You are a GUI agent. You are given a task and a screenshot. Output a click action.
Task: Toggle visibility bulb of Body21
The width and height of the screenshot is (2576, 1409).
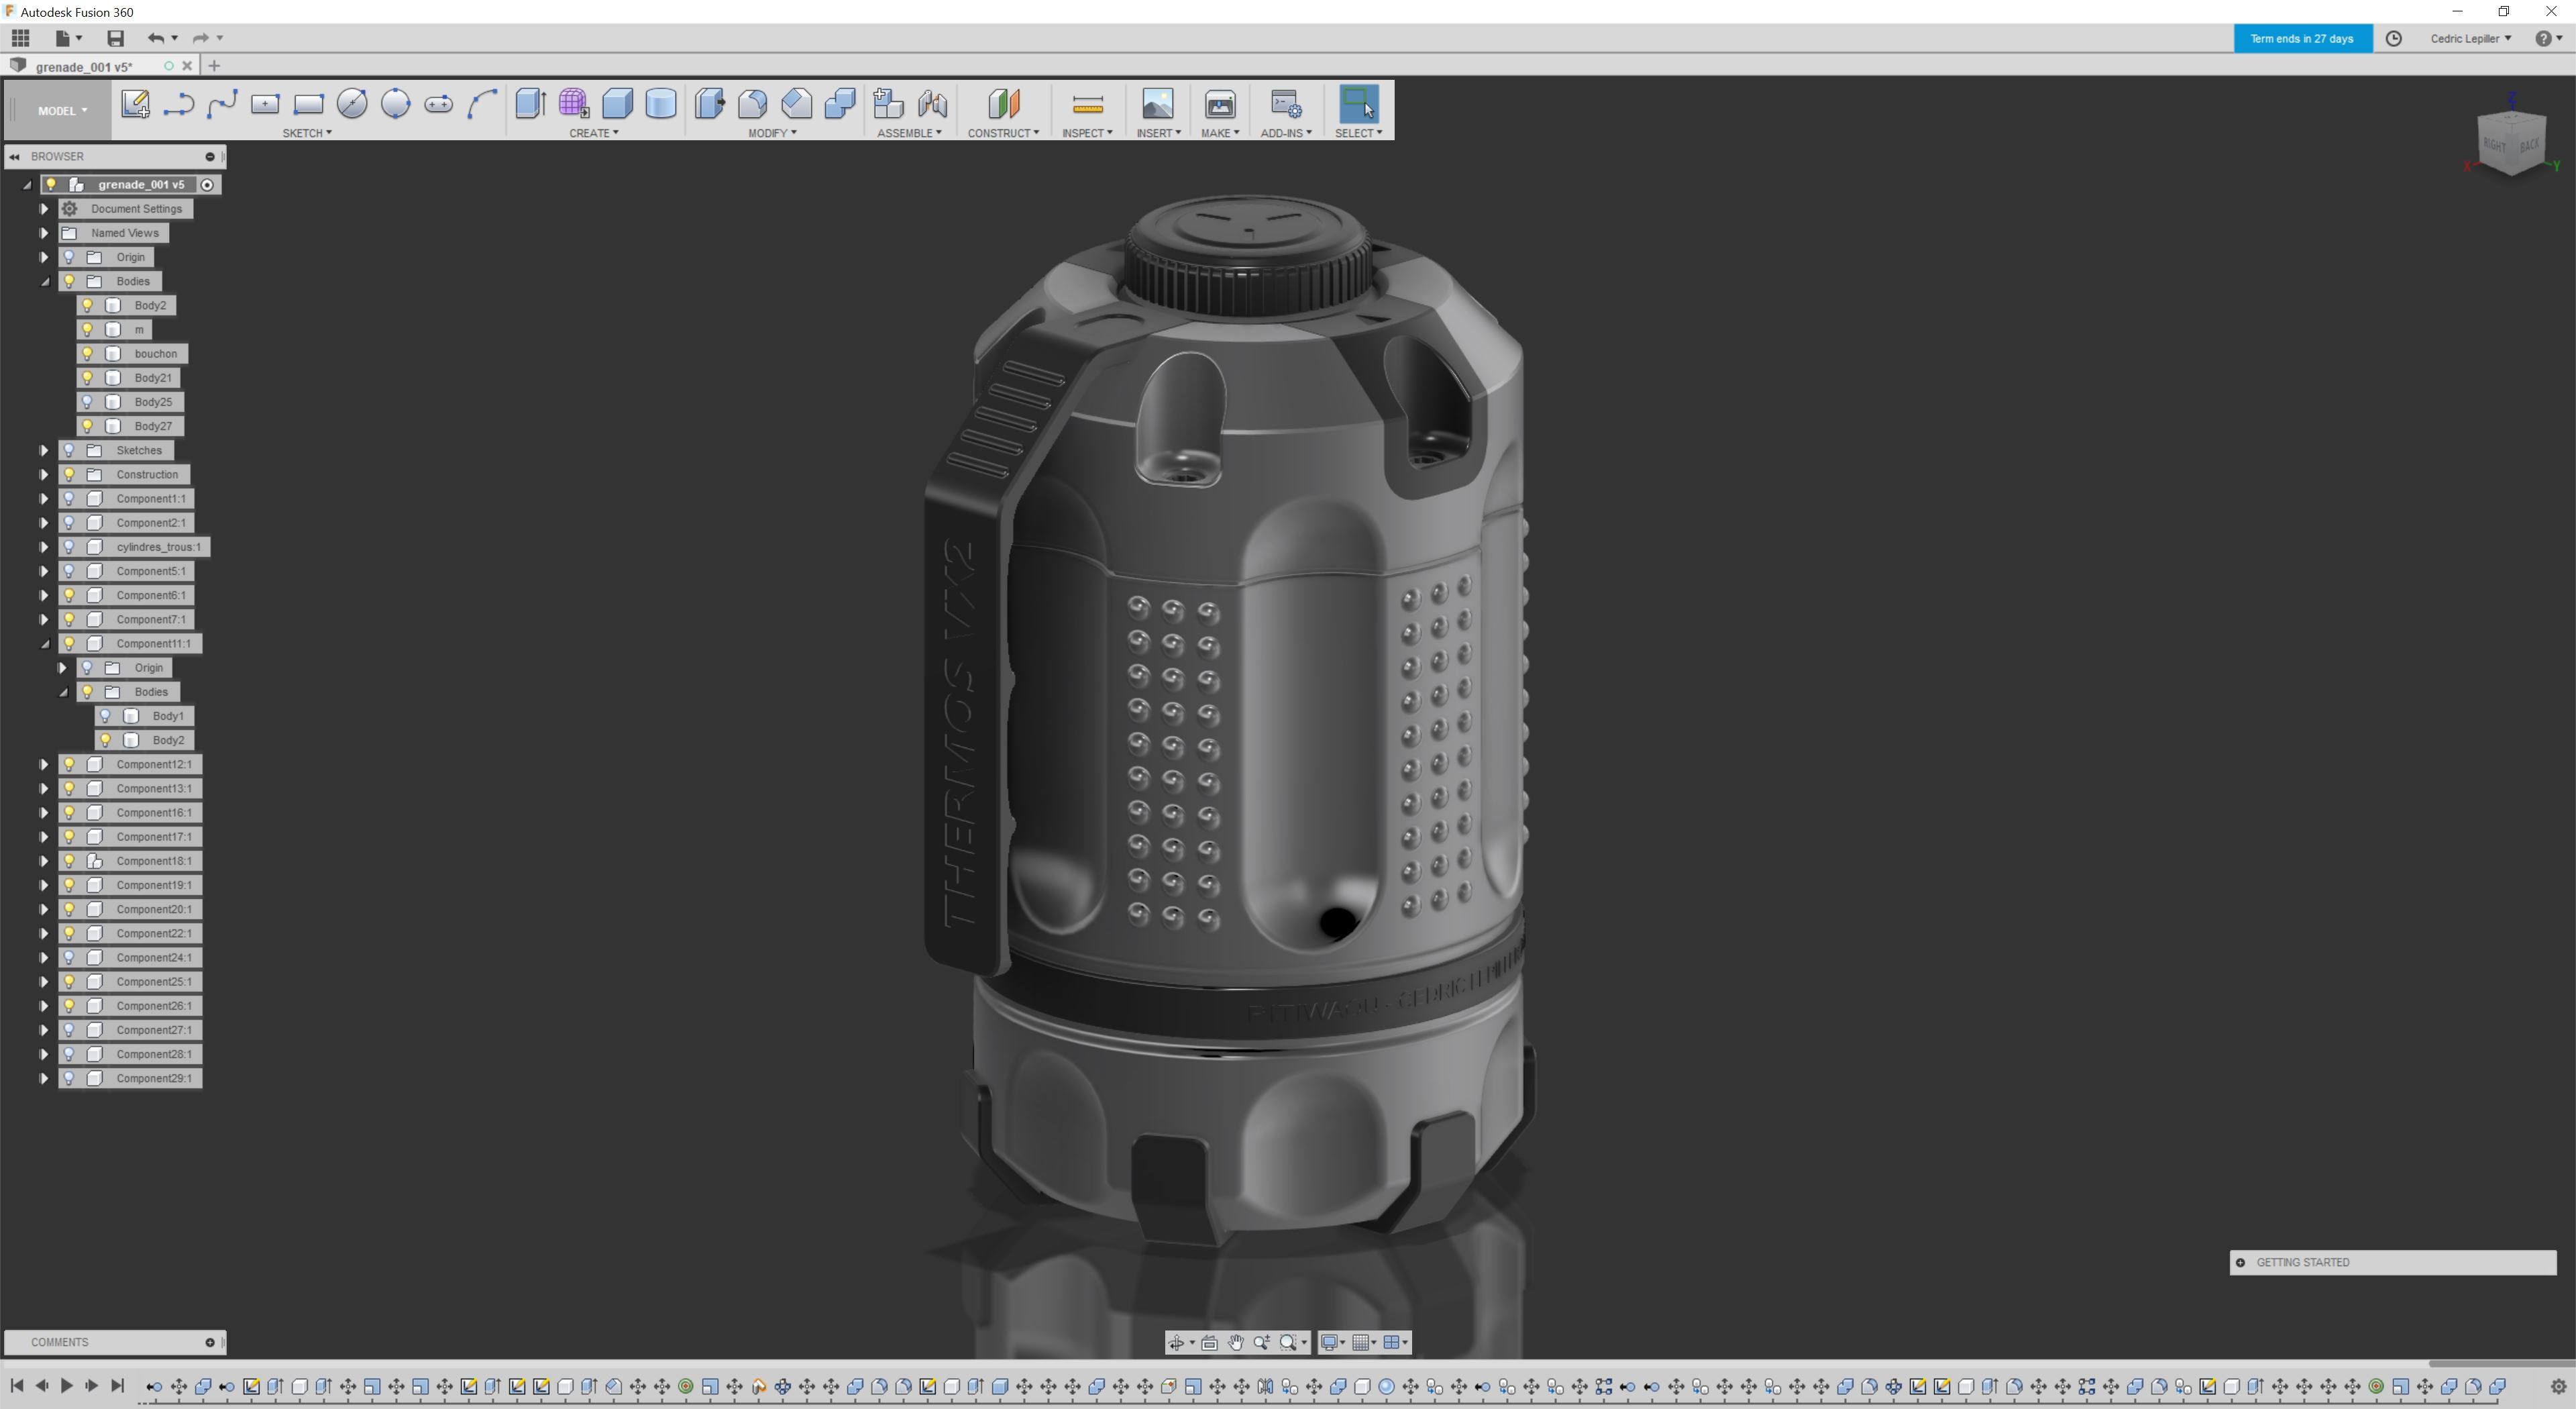[87, 378]
